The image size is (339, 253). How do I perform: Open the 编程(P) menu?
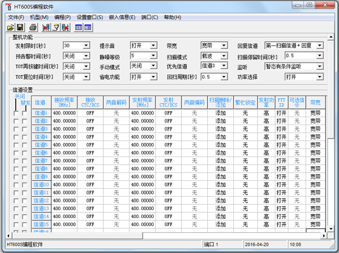coord(62,17)
